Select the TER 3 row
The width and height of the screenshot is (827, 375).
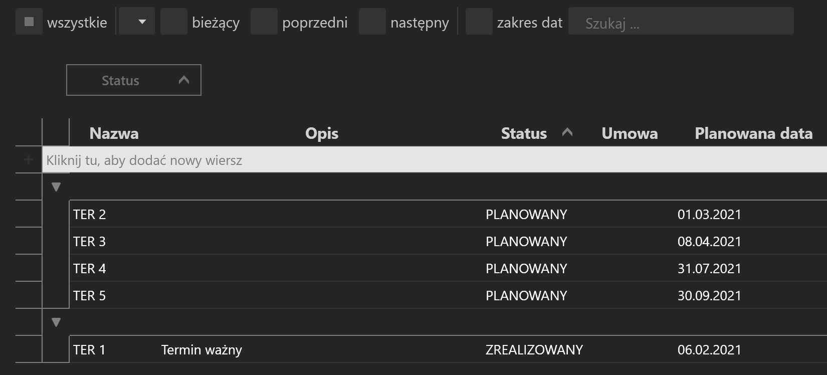[x=448, y=241]
